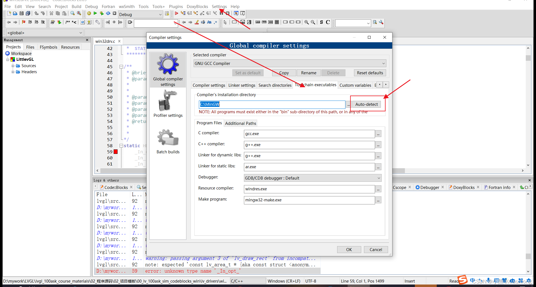
Task: Click the Highlight occurrences marker icon
Action: (197, 22)
